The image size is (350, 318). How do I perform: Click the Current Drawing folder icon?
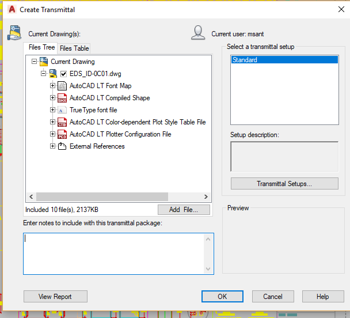click(43, 62)
